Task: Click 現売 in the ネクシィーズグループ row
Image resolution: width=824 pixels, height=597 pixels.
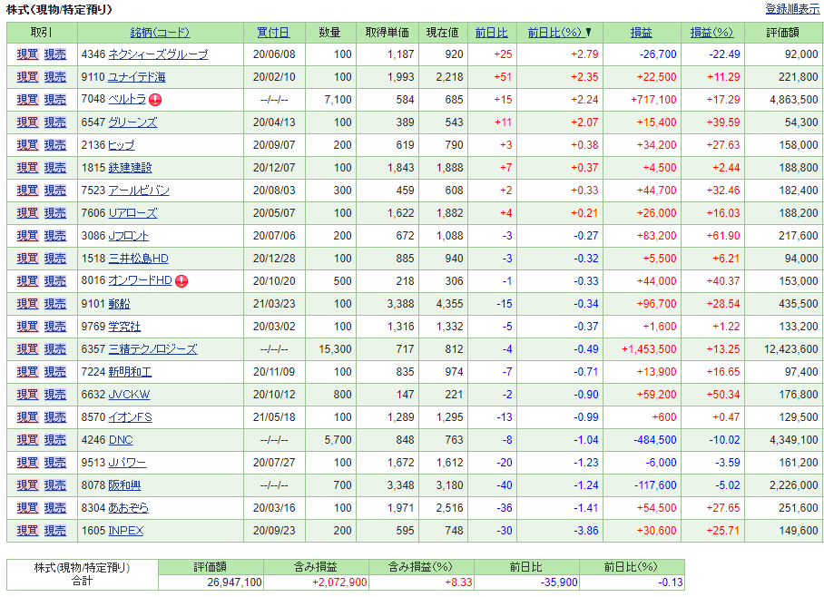Action: 55,54
